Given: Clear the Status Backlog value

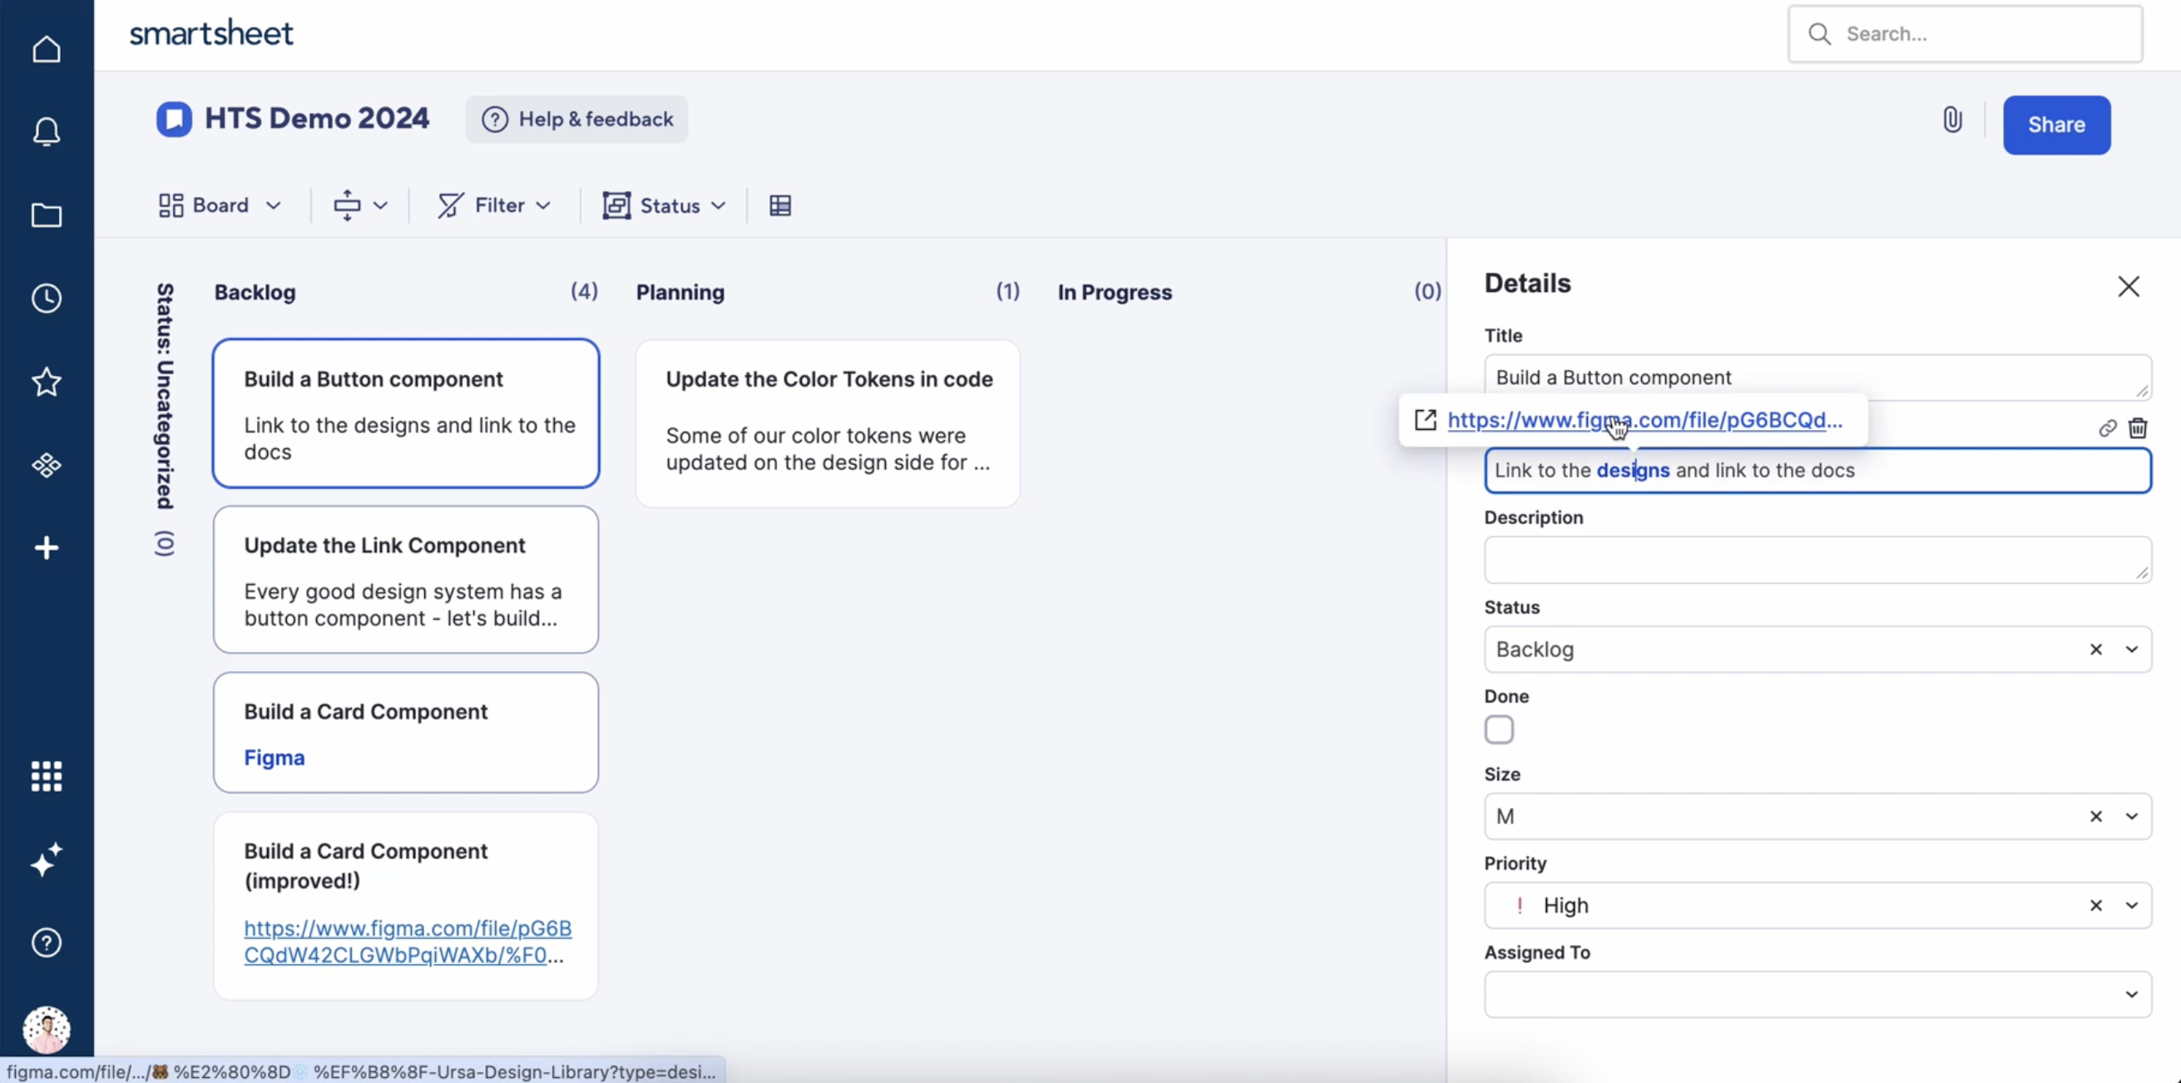Looking at the screenshot, I should coord(2095,650).
